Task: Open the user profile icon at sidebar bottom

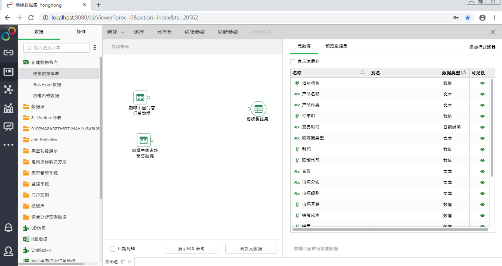Action: (x=8, y=252)
